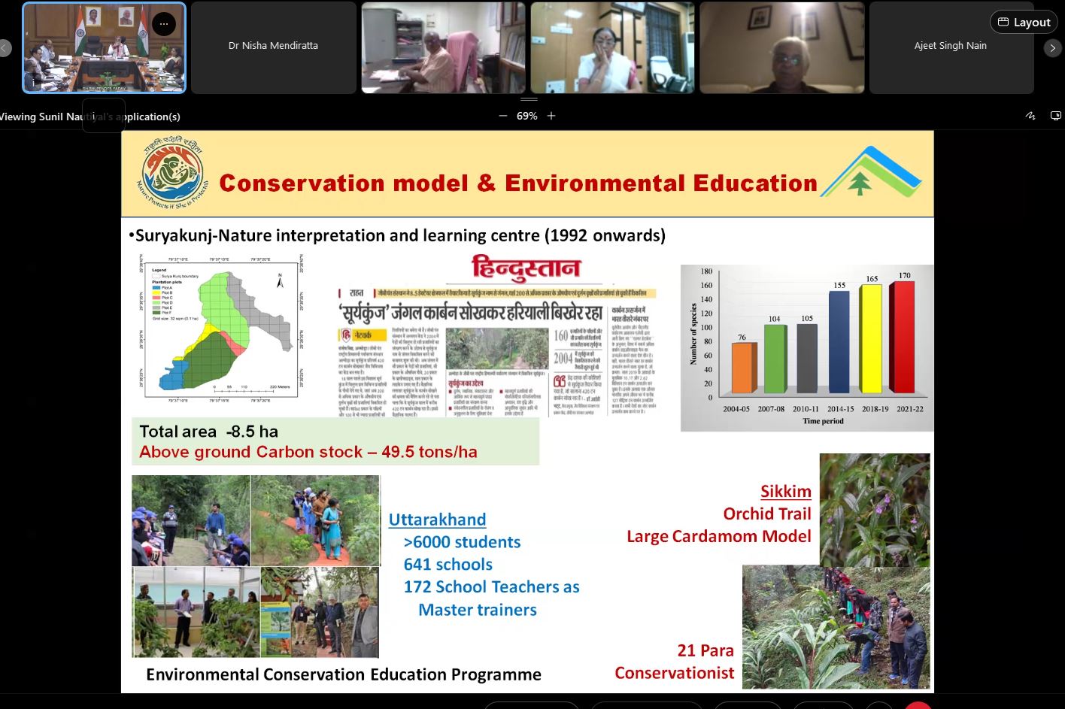Click the underlined Uttarakhand heading
Image resolution: width=1065 pixels, height=709 pixels.
437,520
